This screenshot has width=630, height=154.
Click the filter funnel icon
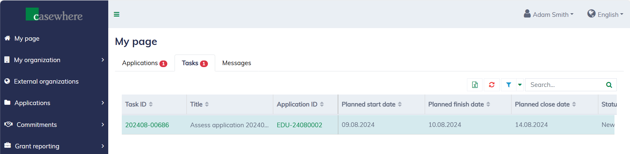(509, 85)
